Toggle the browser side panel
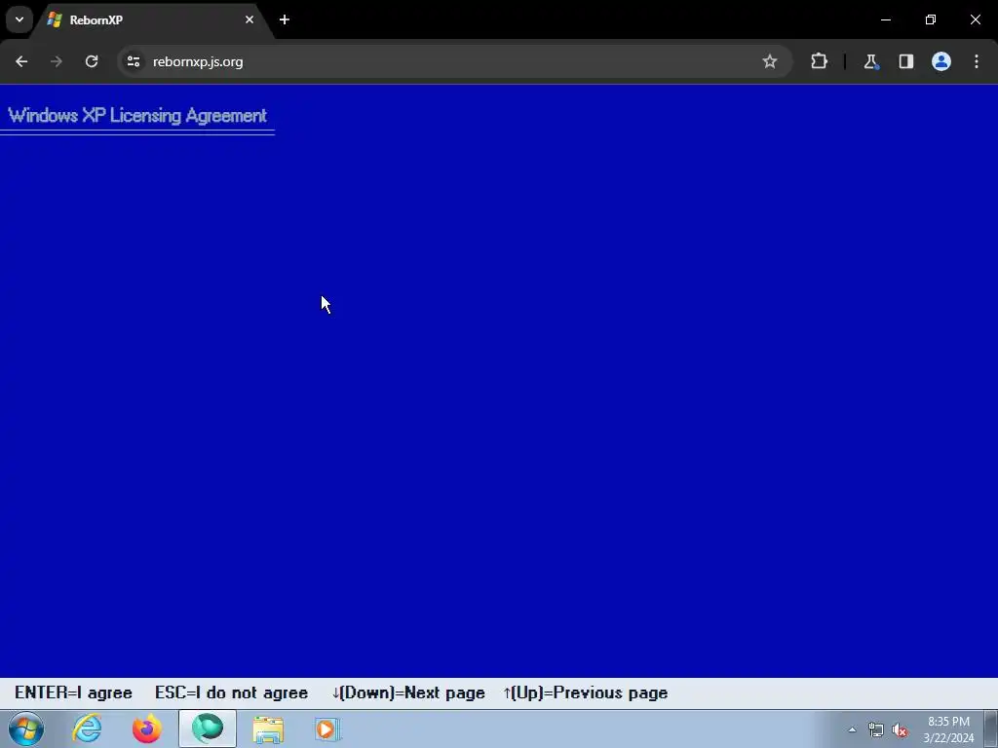The image size is (998, 748). [x=905, y=61]
